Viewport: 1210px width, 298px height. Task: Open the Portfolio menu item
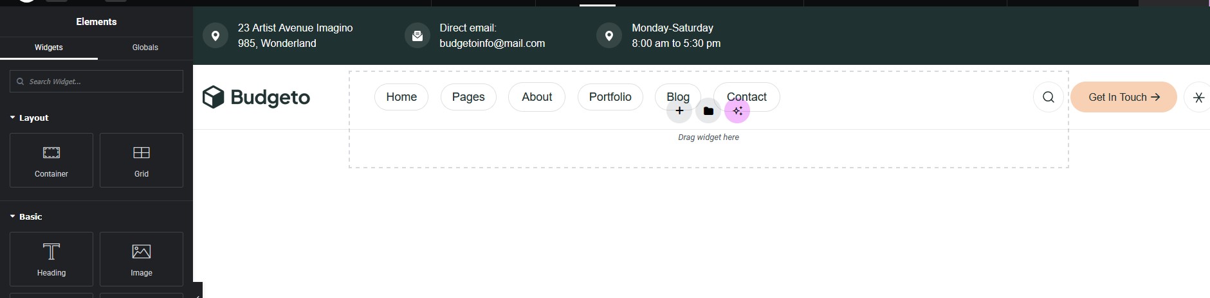pos(610,97)
